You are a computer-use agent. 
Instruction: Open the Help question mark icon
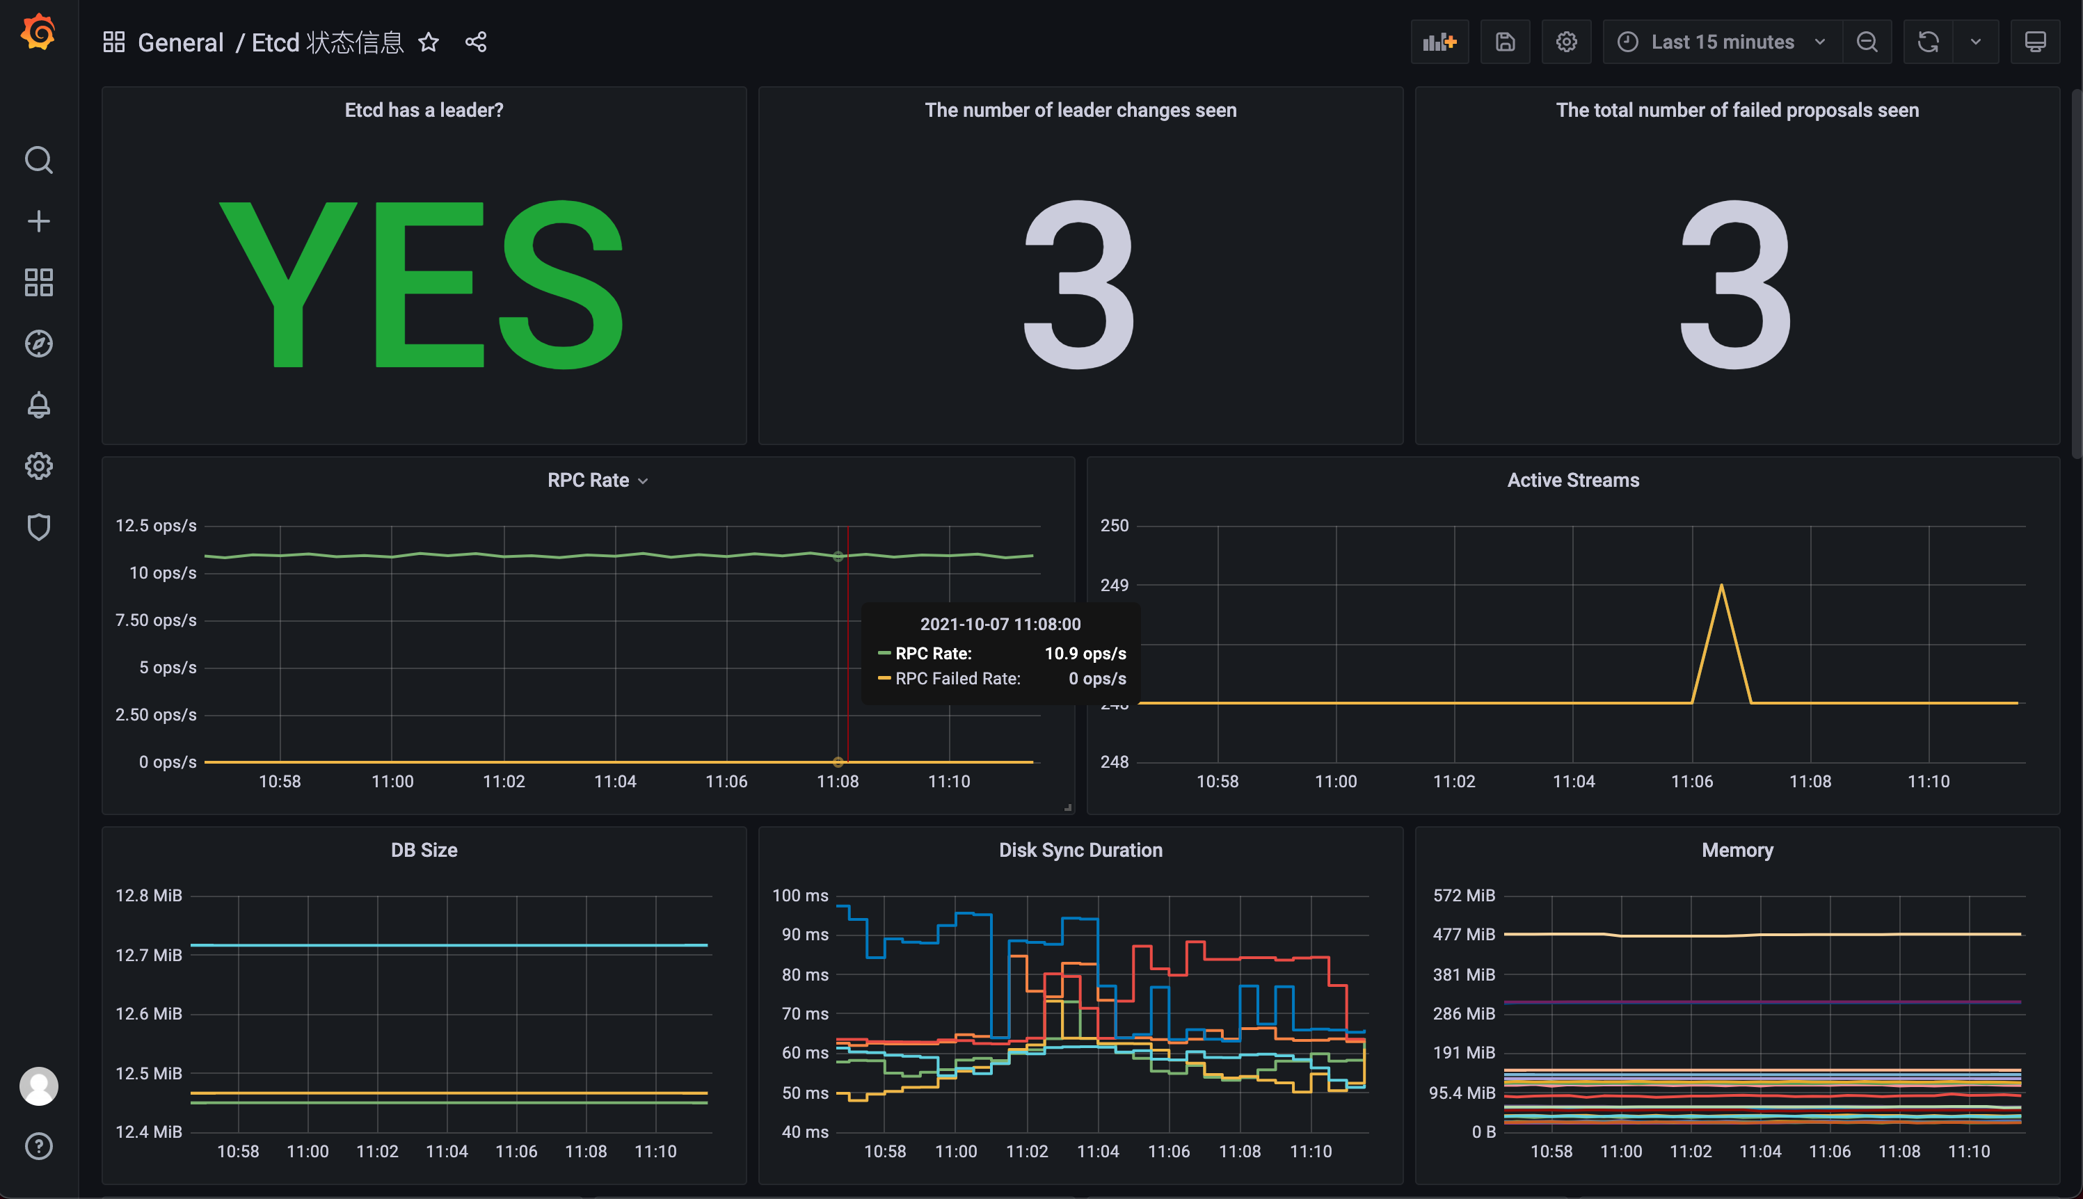(39, 1146)
